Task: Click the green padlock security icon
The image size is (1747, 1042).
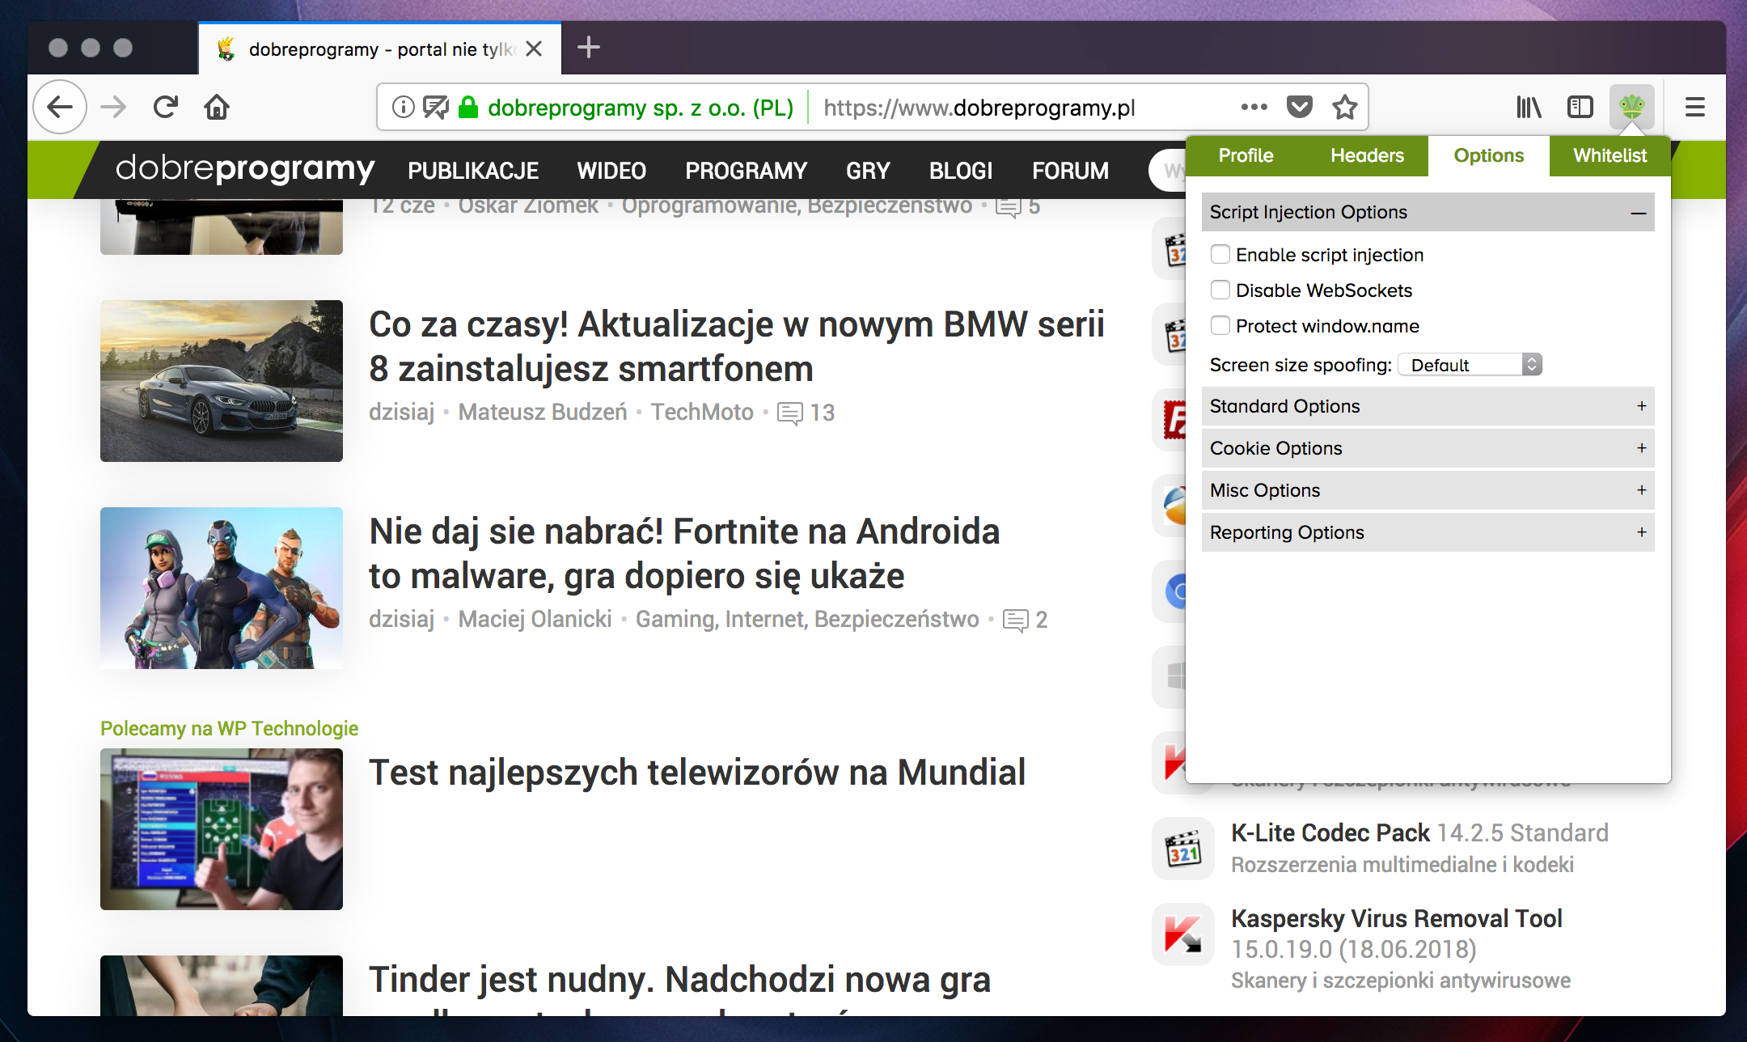Action: pyautogui.click(x=468, y=107)
